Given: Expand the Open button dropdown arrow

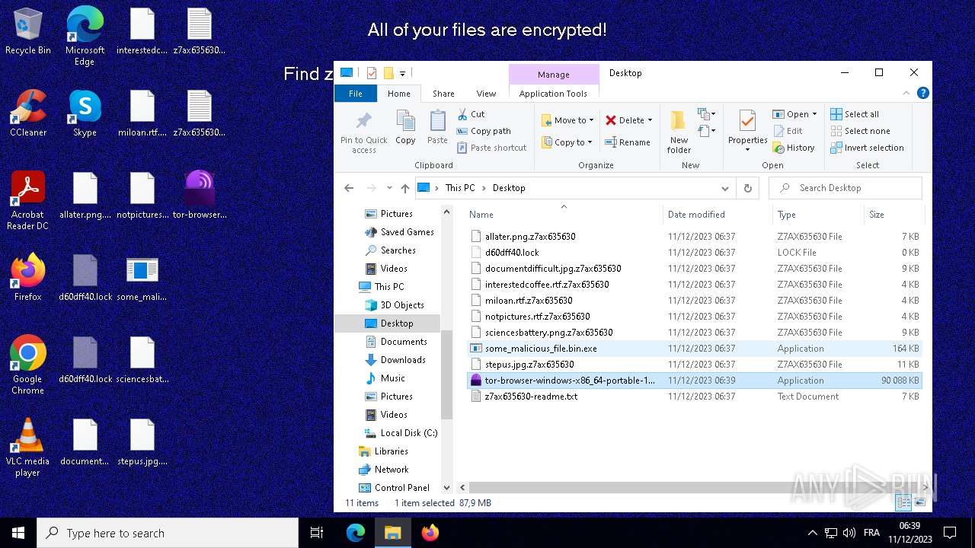Looking at the screenshot, I should 814,114.
